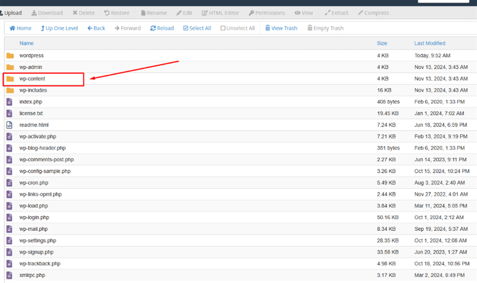Select the wp-config-sample.php file name
Screen dimensions: 477x283
[x=45, y=171]
